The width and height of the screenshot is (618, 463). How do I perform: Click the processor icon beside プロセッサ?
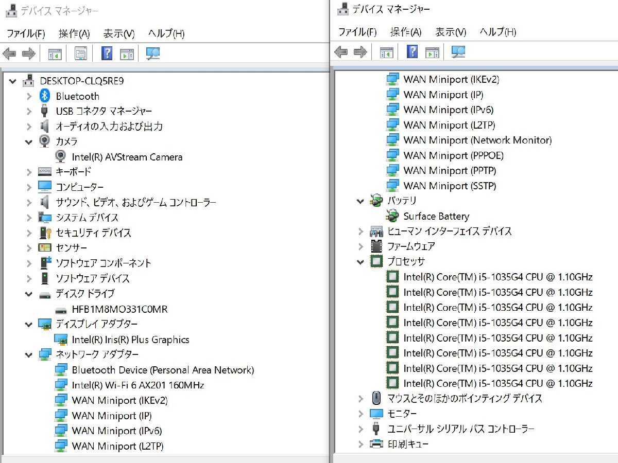376,261
